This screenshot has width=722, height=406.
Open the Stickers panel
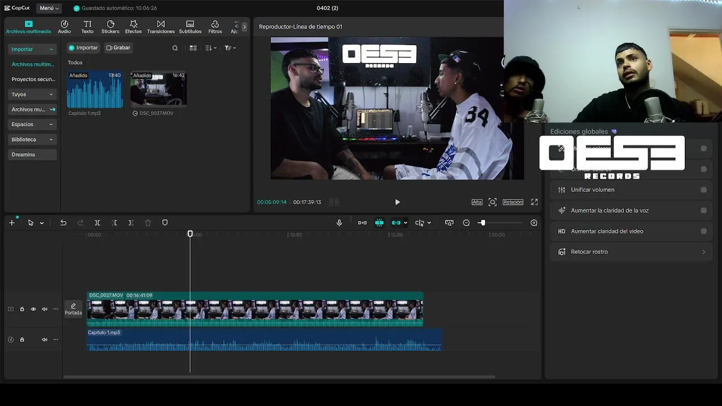tap(111, 27)
